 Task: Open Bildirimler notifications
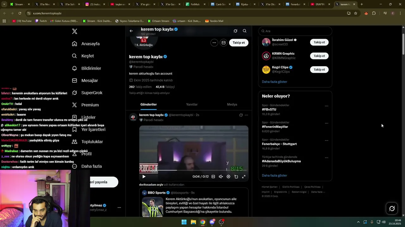point(86,68)
